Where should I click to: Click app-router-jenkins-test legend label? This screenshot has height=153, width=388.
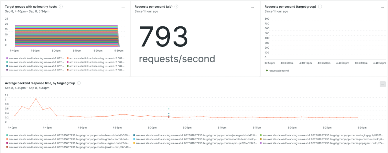click(x=70, y=147)
